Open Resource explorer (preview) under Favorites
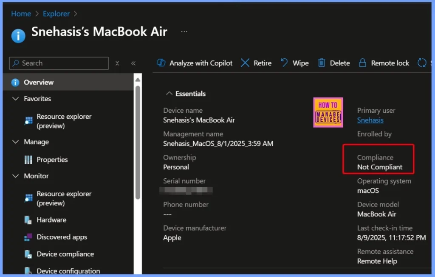435x277 pixels. pyautogui.click(x=64, y=121)
